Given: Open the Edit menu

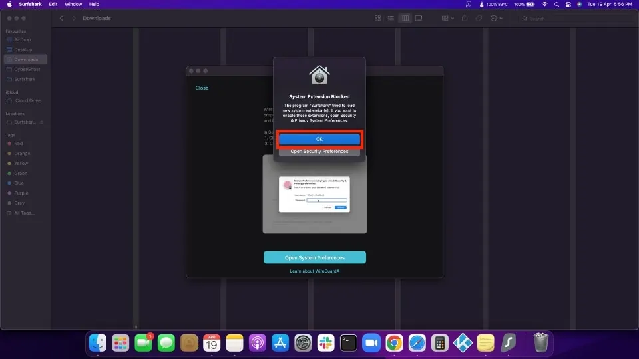Looking at the screenshot, I should click(53, 4).
